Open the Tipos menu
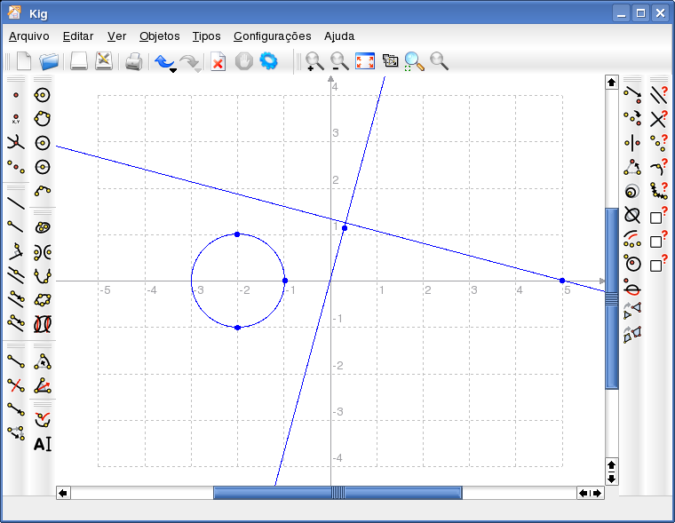This screenshot has height=523, width=675. coord(206,36)
